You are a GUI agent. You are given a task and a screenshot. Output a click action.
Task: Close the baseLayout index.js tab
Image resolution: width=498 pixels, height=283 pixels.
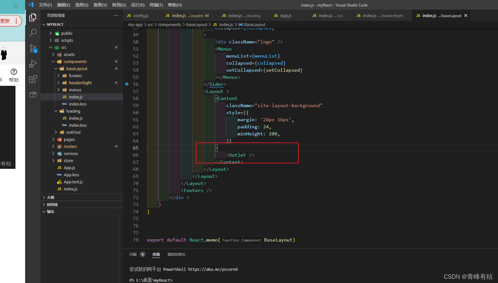tap(466, 15)
